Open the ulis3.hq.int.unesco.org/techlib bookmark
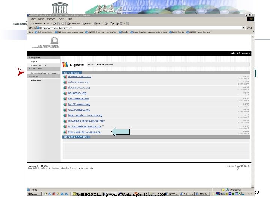270x203 pixels. coord(86,121)
